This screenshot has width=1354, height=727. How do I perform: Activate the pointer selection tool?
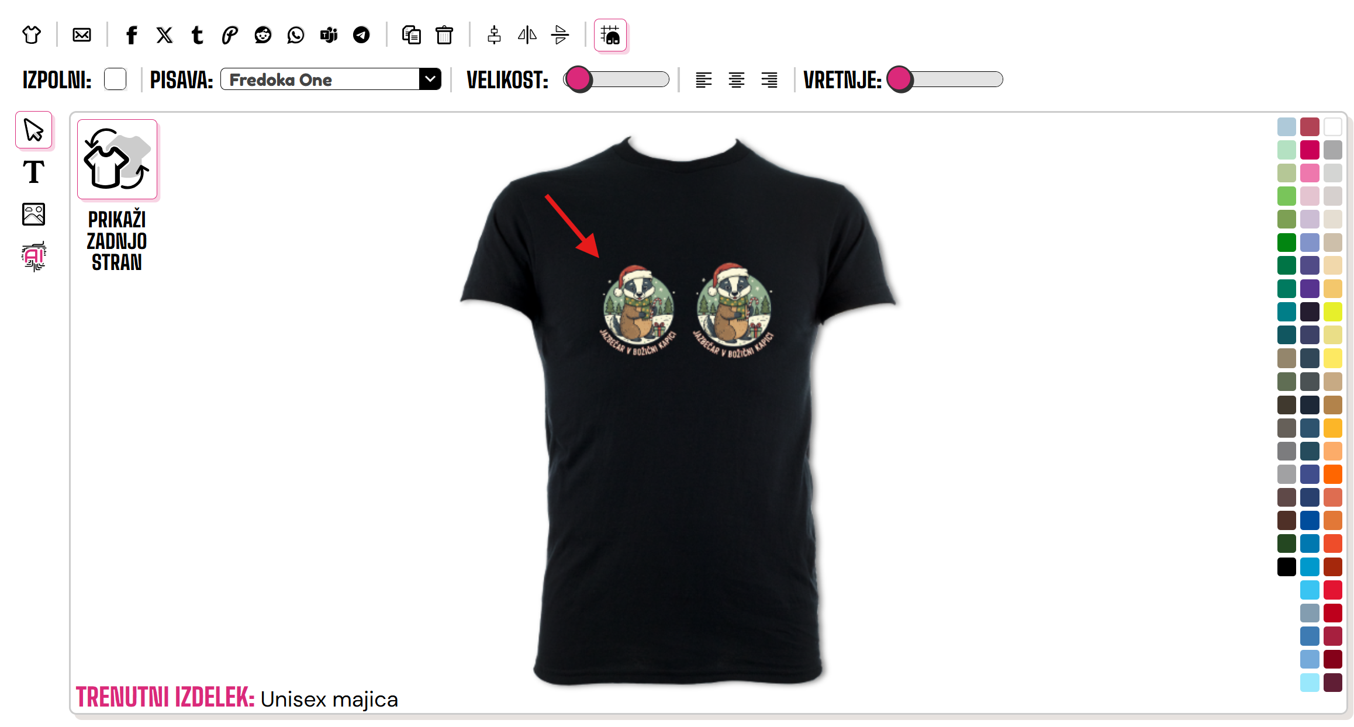tap(33, 130)
